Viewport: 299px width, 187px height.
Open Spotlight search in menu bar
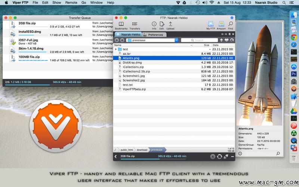(284, 3)
